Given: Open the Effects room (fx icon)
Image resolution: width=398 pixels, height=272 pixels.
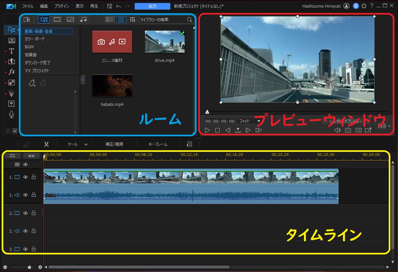Looking at the screenshot, I should [x=12, y=72].
